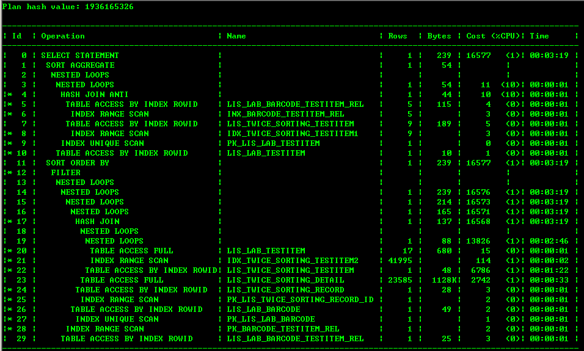Click the 16571 cost value

pyautogui.click(x=478, y=211)
